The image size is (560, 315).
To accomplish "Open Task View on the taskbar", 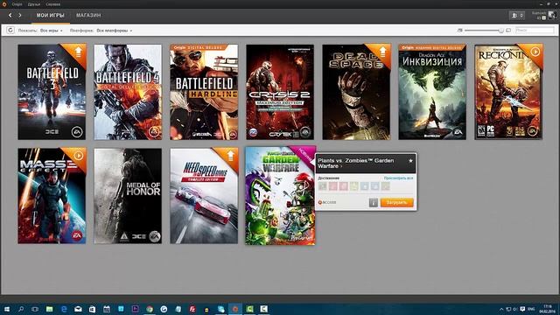I will [35, 309].
